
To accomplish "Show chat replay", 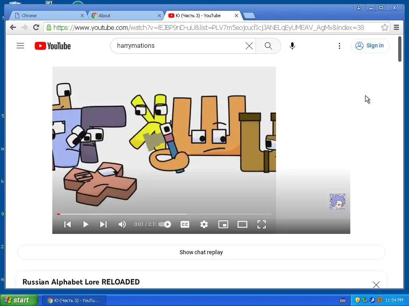I will 201,252.
